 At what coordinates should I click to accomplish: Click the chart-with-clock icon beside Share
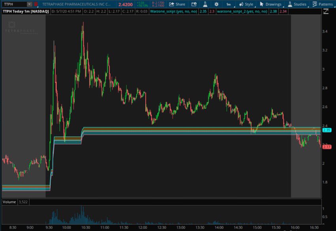click(x=194, y=4)
